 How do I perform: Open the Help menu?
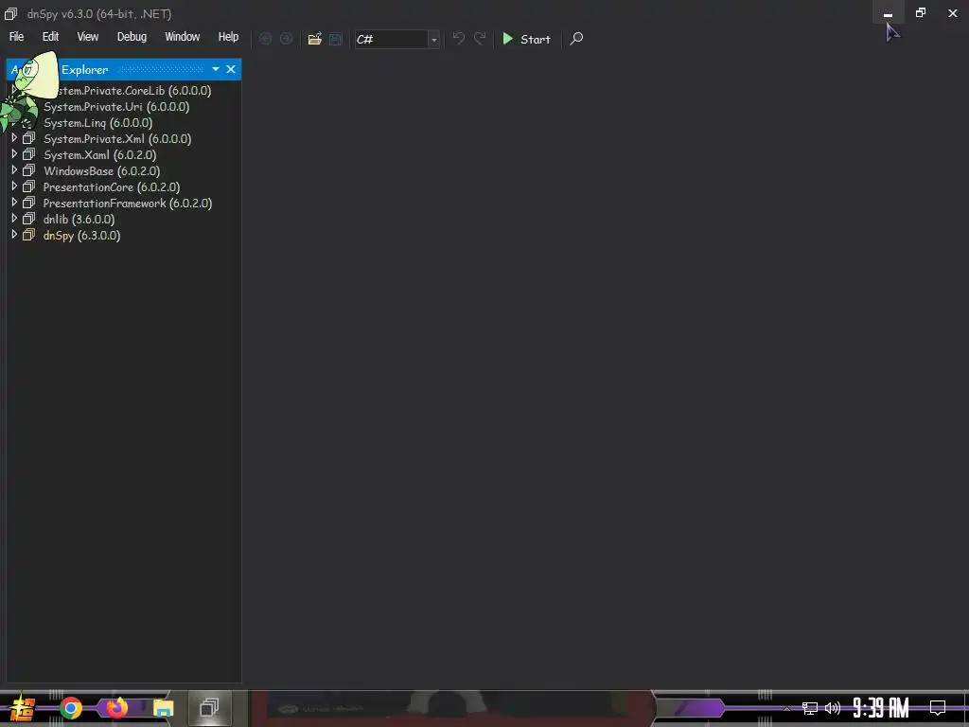tap(228, 37)
